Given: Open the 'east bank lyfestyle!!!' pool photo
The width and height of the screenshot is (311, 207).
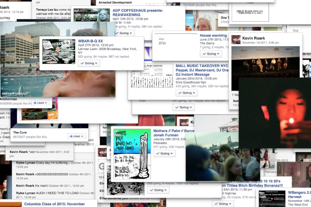Looking at the screenshot, I should 58,59.
